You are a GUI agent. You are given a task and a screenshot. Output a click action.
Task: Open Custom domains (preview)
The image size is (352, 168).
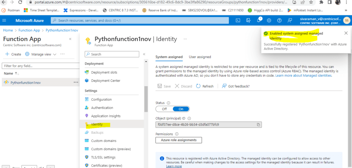tap(111, 149)
